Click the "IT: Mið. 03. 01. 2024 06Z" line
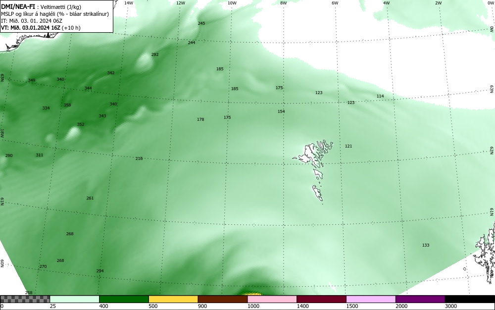 tap(32, 21)
